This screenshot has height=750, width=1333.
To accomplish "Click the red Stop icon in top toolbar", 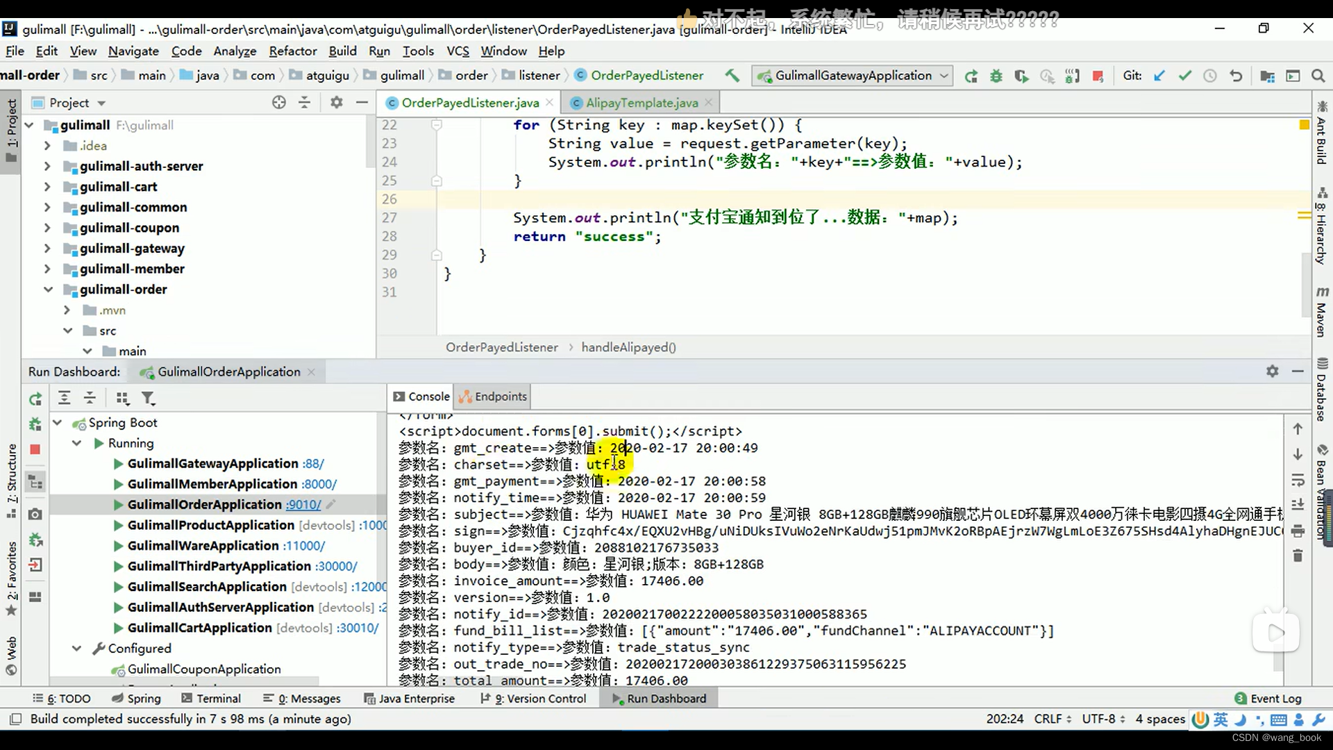I will point(1098,76).
